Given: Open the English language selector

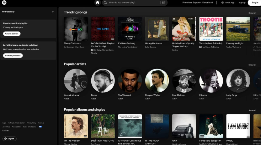Looking at the screenshot, I should 9,139.
